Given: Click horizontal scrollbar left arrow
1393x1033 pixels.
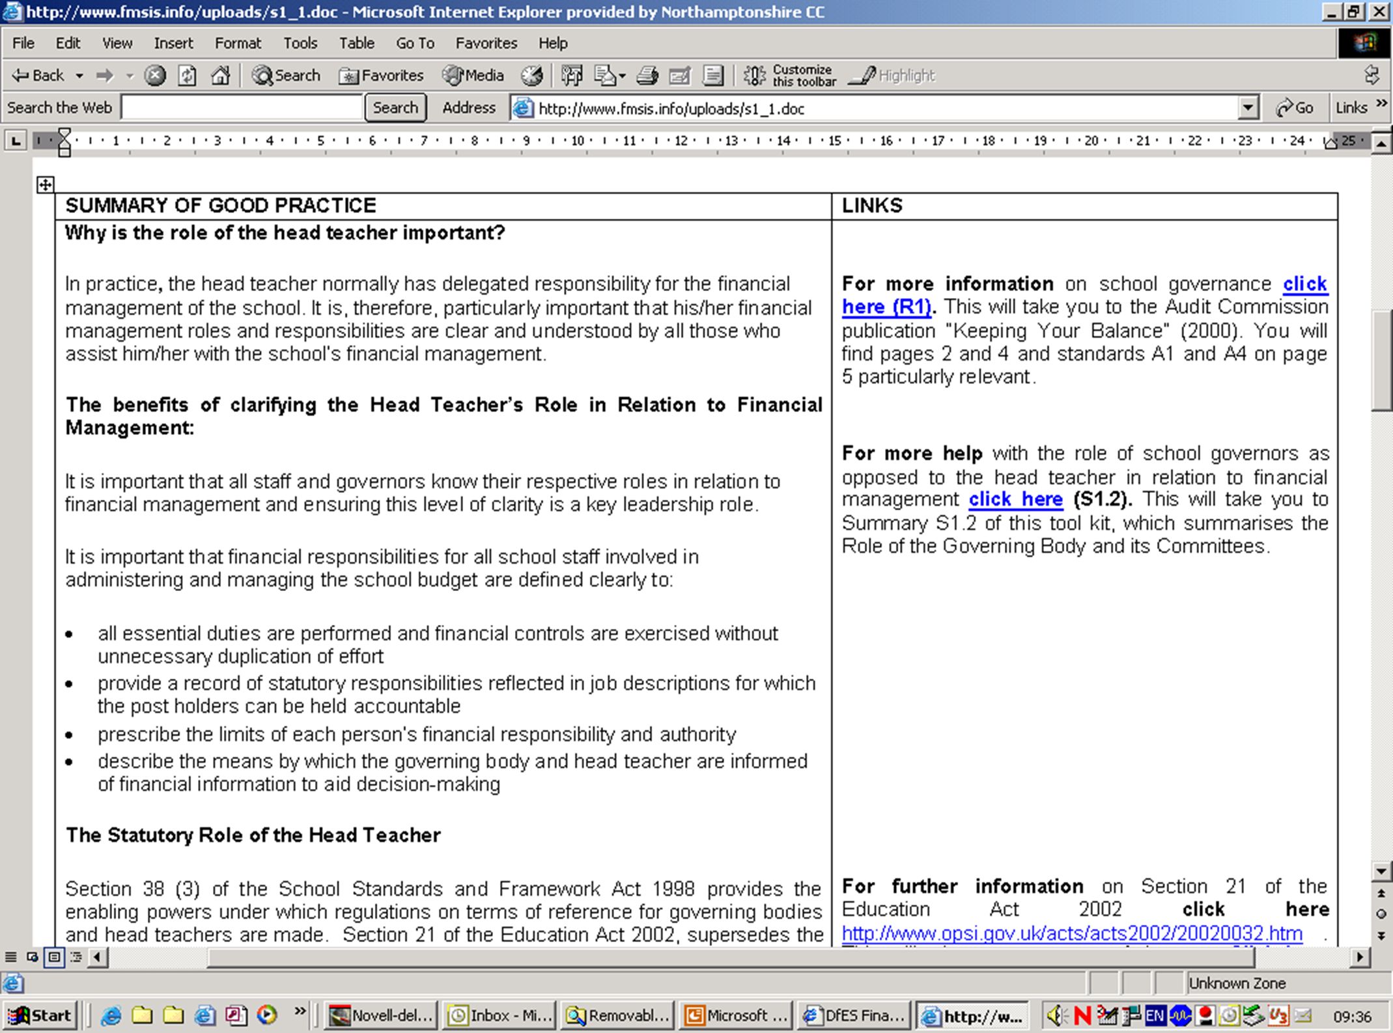Looking at the screenshot, I should [x=98, y=957].
